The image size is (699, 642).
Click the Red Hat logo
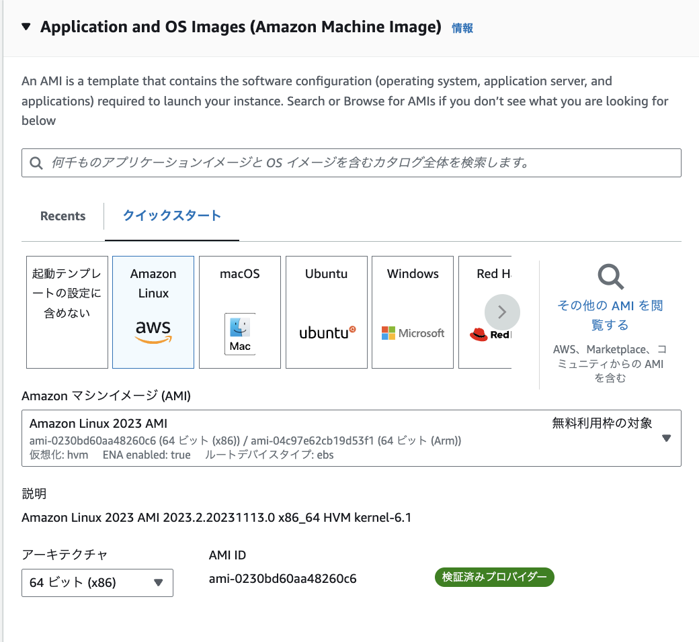pyautogui.click(x=490, y=334)
